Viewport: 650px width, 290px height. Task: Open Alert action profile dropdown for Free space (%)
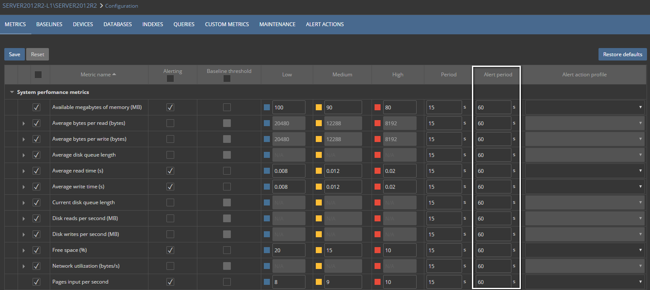pos(585,250)
